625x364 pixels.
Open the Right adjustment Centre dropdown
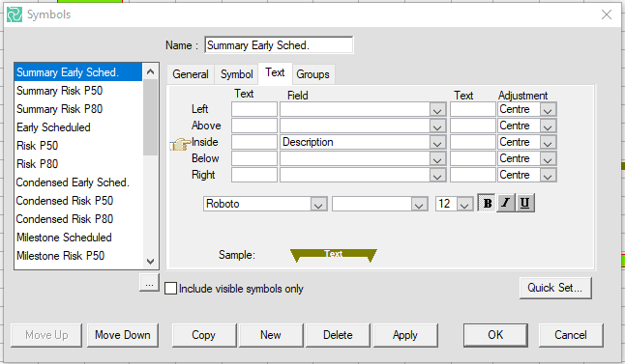(x=548, y=175)
